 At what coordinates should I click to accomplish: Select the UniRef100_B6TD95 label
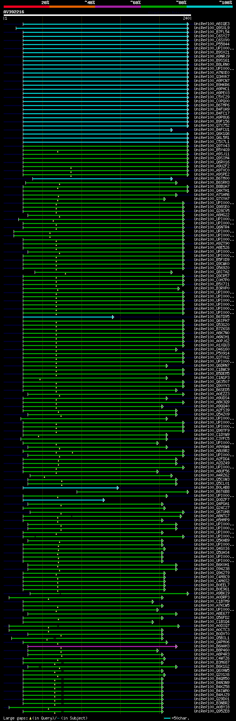tap(212, 317)
